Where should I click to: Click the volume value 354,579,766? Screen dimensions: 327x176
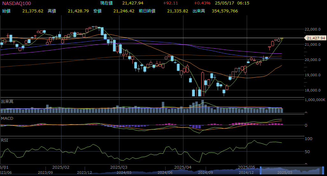pos(225,11)
